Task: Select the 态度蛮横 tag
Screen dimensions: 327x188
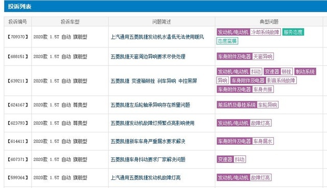Action: (x=227, y=41)
